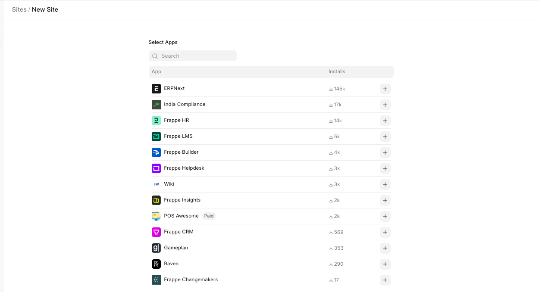Add Frappe HR with plus button
Image resolution: width=539 pixels, height=292 pixels.
point(385,121)
